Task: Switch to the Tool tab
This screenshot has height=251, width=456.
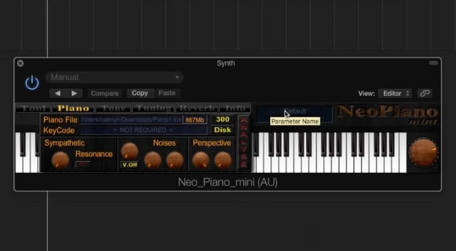Action: tap(34, 108)
